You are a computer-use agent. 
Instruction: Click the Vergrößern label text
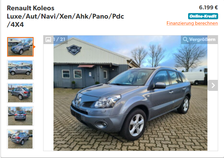tap(202, 40)
